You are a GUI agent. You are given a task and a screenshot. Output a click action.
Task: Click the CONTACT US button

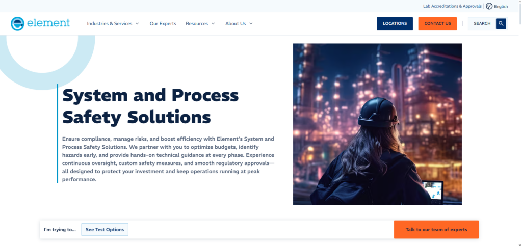(437, 23)
